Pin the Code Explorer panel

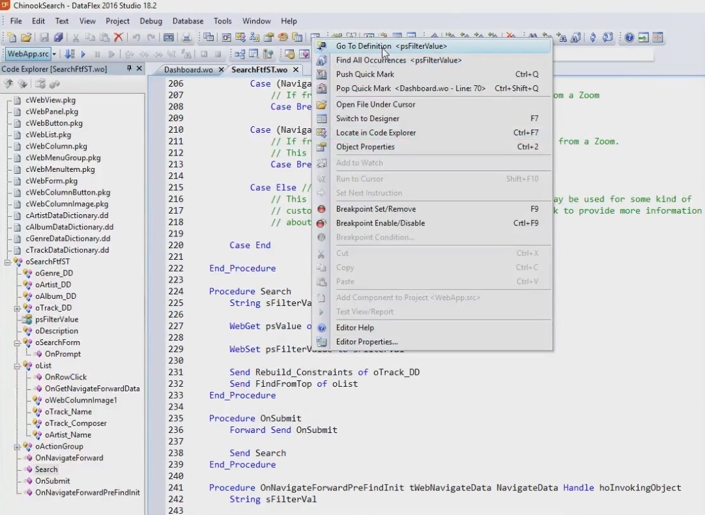coord(129,69)
